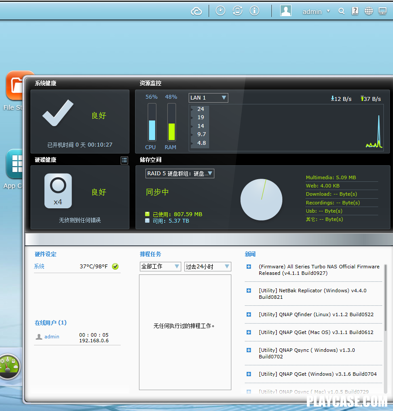Open the Download folder usage link
This screenshot has width=393, height=411.
point(331,194)
